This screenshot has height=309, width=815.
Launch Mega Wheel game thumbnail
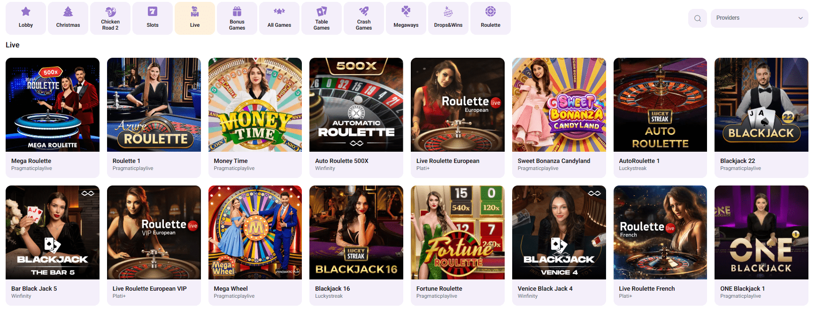[255, 232]
